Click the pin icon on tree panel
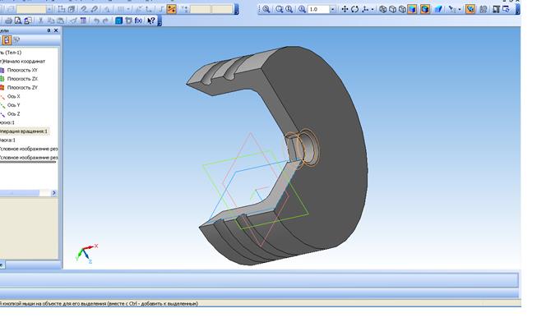 (49, 30)
